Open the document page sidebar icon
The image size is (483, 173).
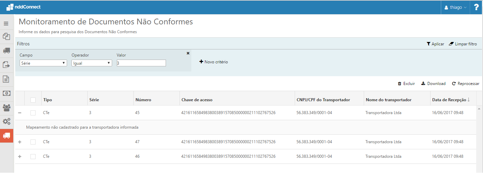click(6, 79)
